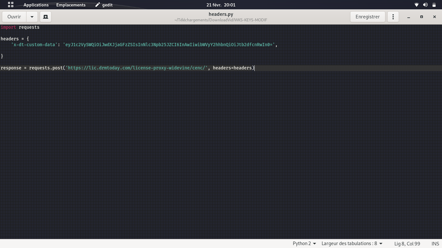Click the Lig 8, Col 99 position indicator
This screenshot has height=248, width=442.
(x=407, y=243)
